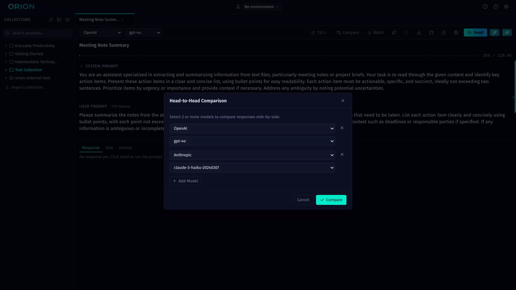Screen dimensions: 516x290
Task: Click the editor's right-edge scrollbar
Action: coord(515,87)
